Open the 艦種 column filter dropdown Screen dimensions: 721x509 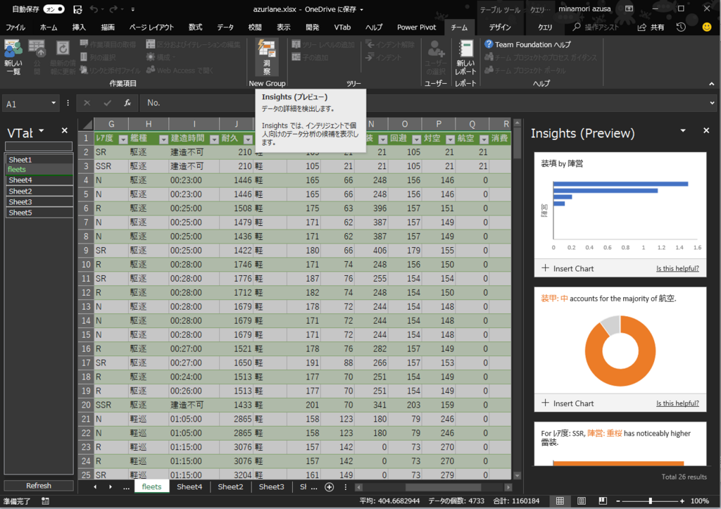[163, 139]
